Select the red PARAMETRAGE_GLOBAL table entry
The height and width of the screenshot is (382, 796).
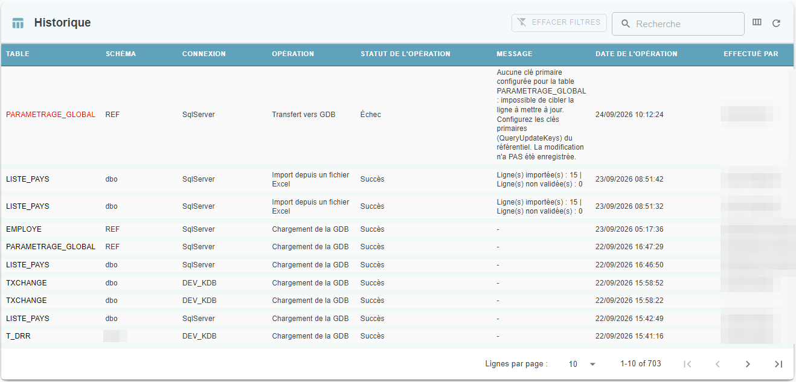point(51,115)
